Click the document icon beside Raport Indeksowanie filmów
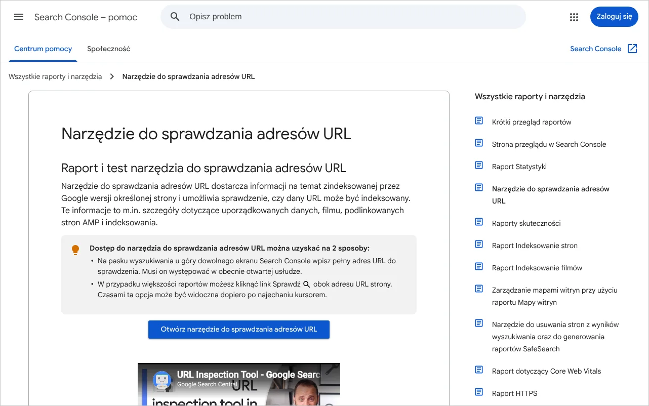 pyautogui.click(x=479, y=266)
